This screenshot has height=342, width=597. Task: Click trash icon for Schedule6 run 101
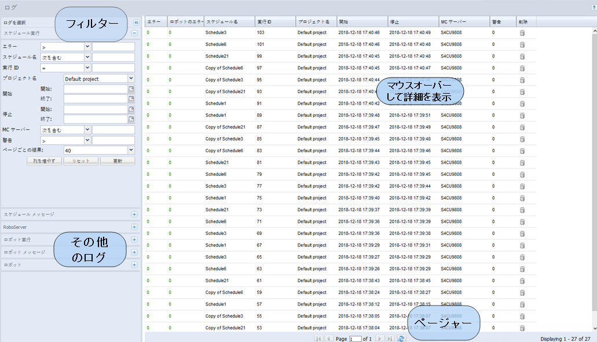pos(522,45)
